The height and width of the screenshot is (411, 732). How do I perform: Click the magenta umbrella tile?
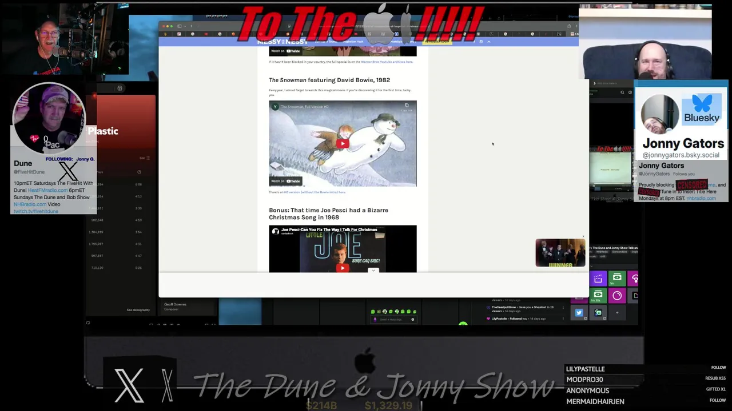pos(634,279)
